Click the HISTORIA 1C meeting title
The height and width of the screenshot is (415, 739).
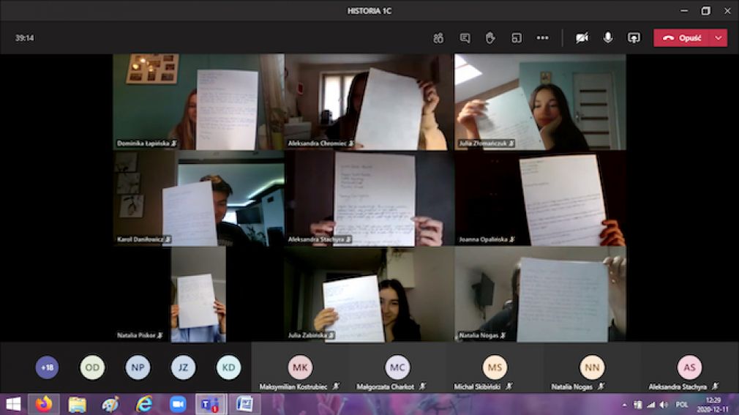click(369, 10)
